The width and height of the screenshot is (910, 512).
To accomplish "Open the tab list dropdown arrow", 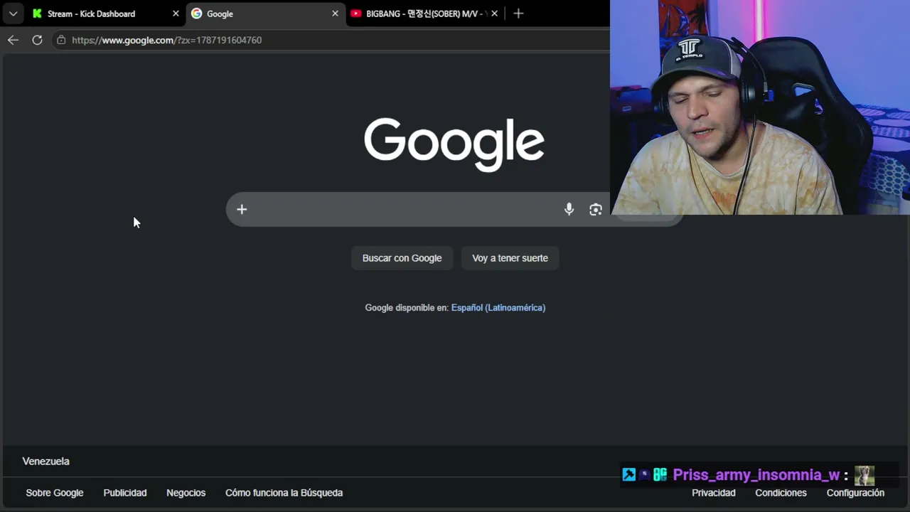I will (x=13, y=14).
